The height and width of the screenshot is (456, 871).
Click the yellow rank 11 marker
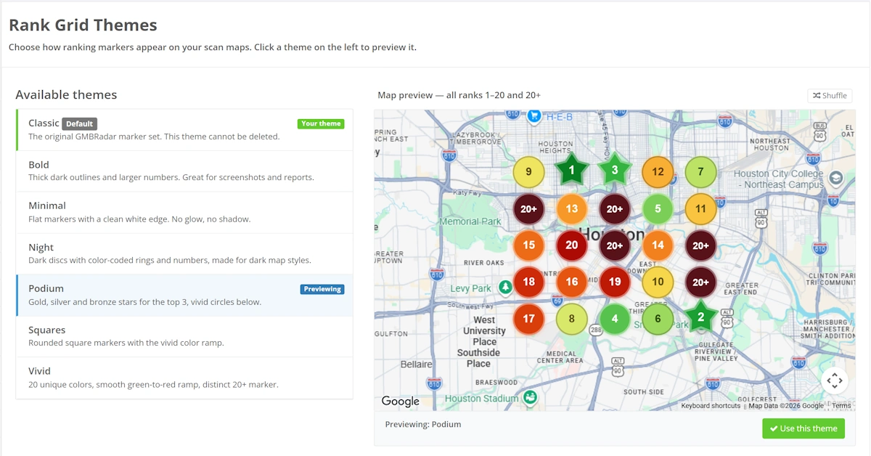[x=700, y=209]
